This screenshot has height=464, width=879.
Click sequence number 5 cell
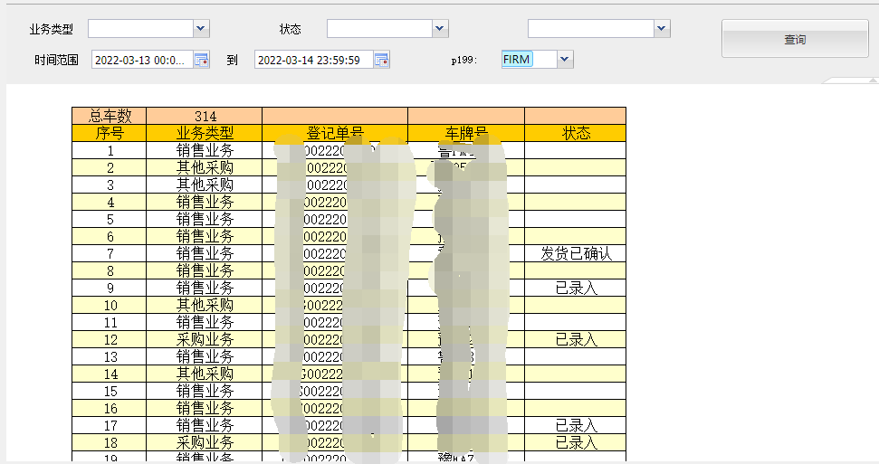coord(110,219)
